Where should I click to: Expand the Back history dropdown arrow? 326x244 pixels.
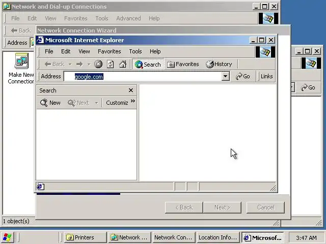[x=70, y=65]
